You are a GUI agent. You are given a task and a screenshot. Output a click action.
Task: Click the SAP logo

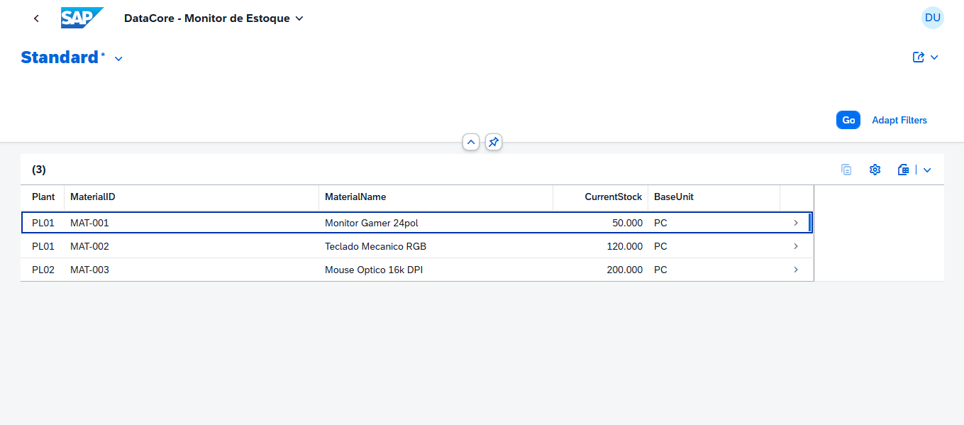pos(82,18)
